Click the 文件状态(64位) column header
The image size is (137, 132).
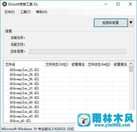(x=99, y=64)
